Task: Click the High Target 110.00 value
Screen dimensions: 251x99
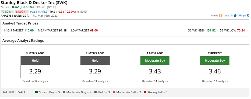Action: [x=29, y=30]
